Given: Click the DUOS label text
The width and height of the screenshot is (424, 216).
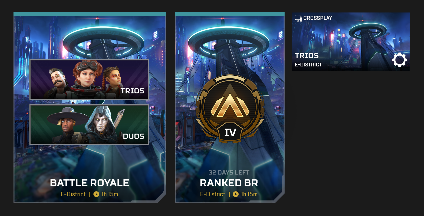Looking at the screenshot, I should tap(134, 136).
